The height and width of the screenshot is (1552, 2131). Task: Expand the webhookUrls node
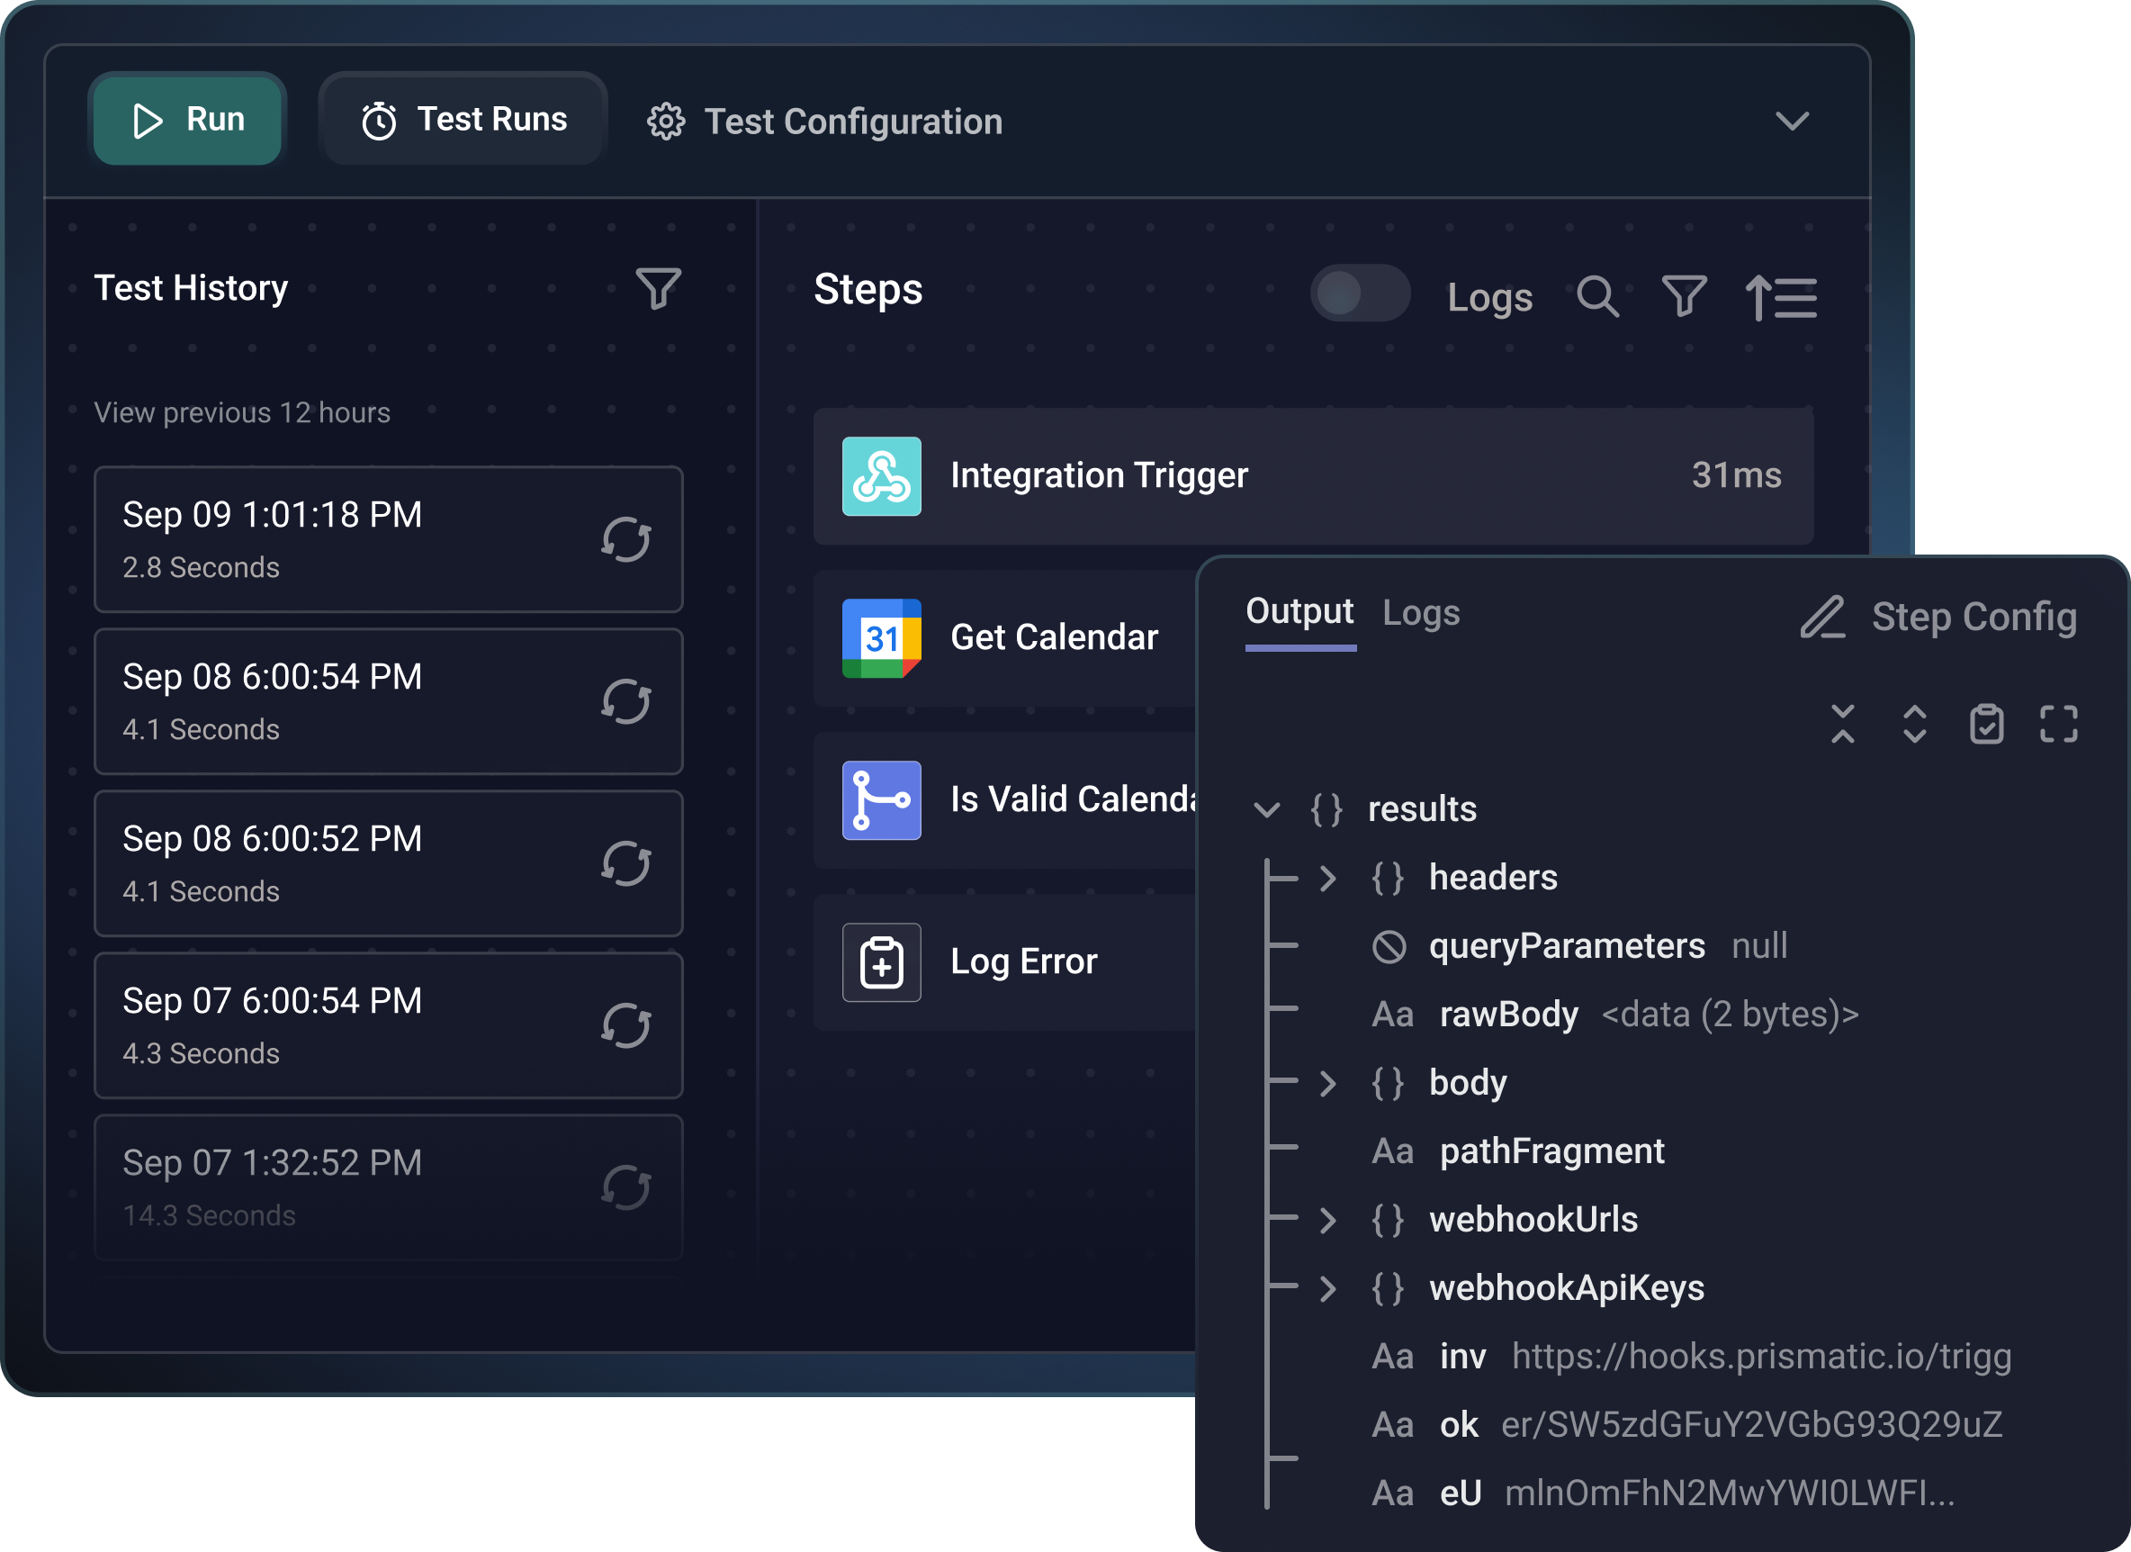1326,1220
